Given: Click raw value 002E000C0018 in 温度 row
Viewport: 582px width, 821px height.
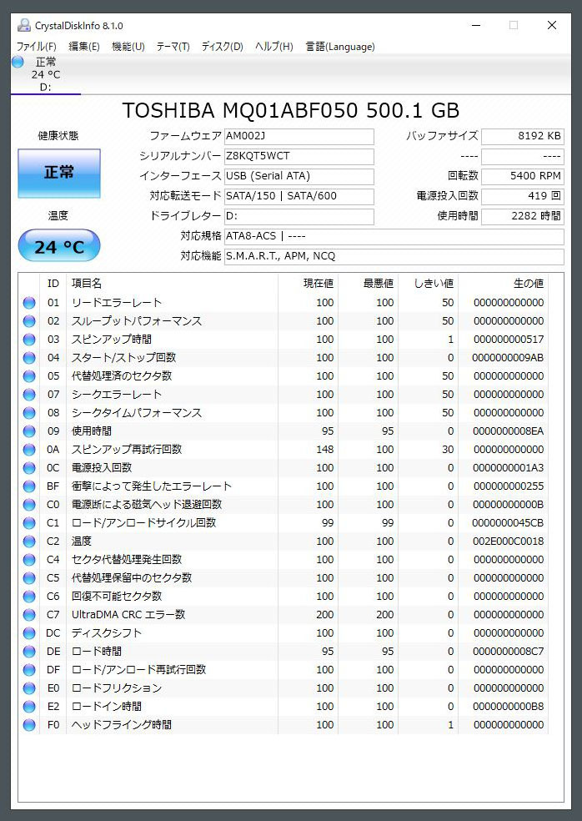Looking at the screenshot, I should [508, 541].
